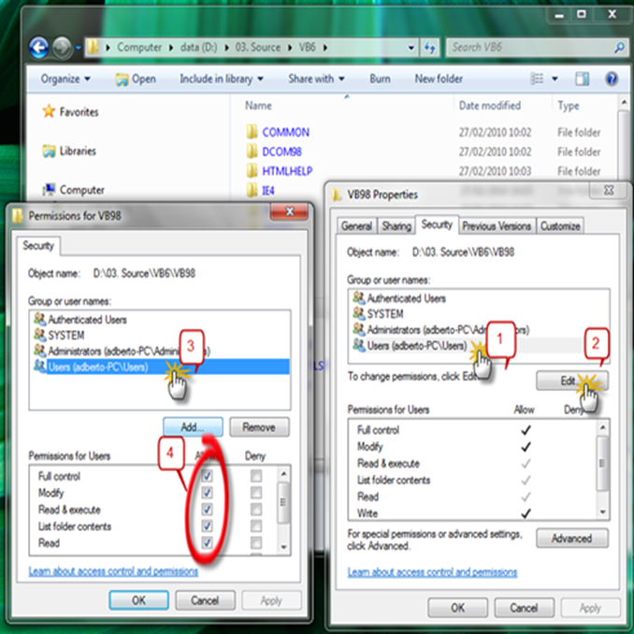Viewport: 634px width, 634px height.
Task: Select the HTMLHELP folder icon
Action: (x=252, y=170)
